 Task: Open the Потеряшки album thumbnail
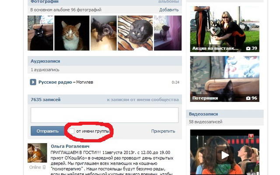click(224, 79)
